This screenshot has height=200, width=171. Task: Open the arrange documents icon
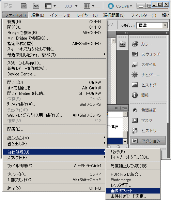coord(87,6)
